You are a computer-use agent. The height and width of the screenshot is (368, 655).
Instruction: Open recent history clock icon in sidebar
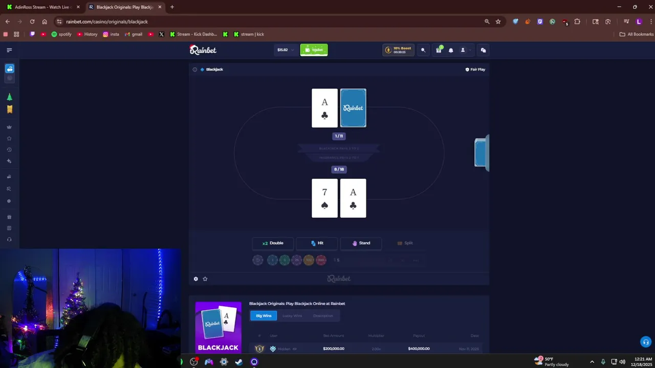(x=9, y=150)
